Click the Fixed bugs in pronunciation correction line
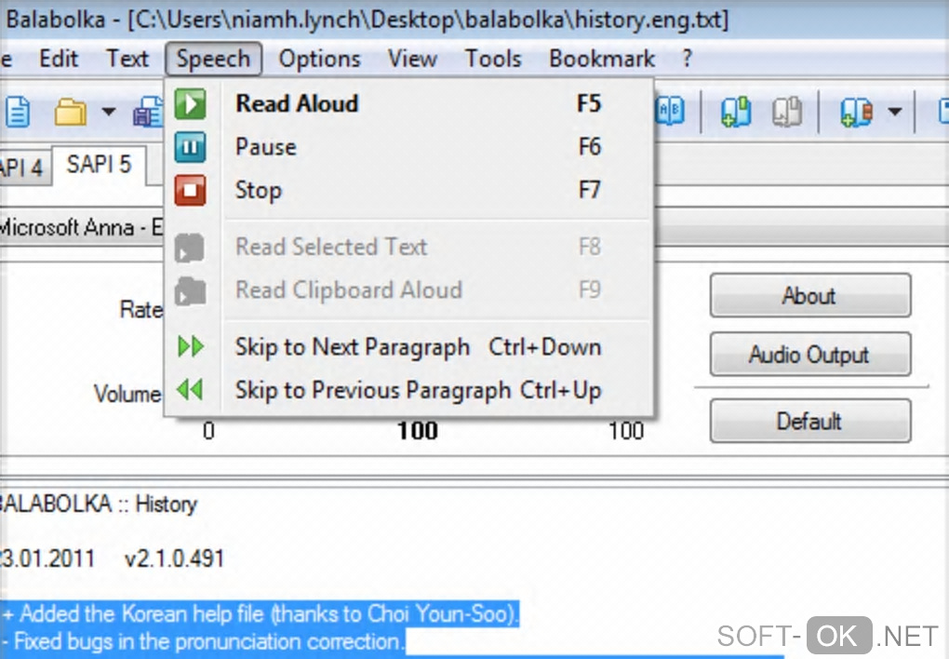Viewport: 949px width, 659px height. pyautogui.click(x=203, y=640)
